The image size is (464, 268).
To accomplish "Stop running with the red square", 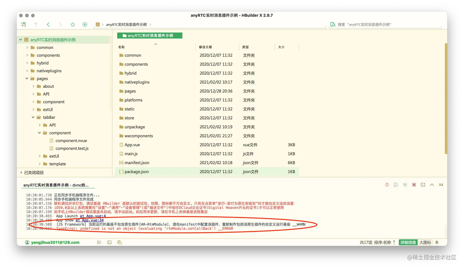I will coord(414,185).
